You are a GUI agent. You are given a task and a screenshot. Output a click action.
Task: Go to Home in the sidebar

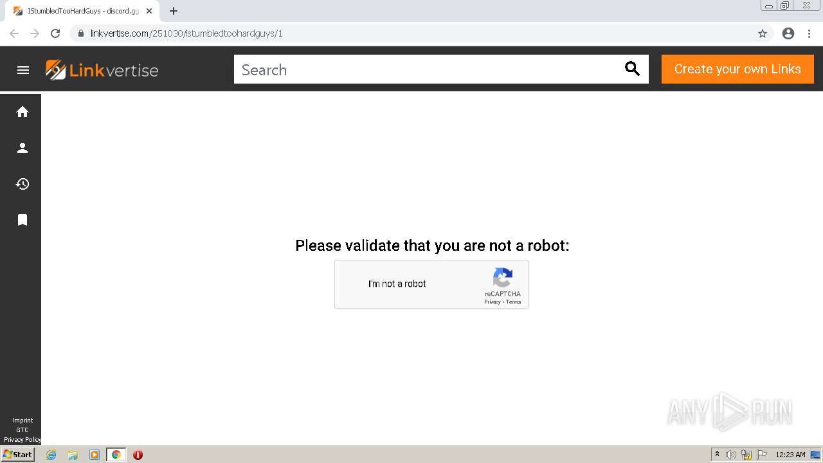[23, 112]
